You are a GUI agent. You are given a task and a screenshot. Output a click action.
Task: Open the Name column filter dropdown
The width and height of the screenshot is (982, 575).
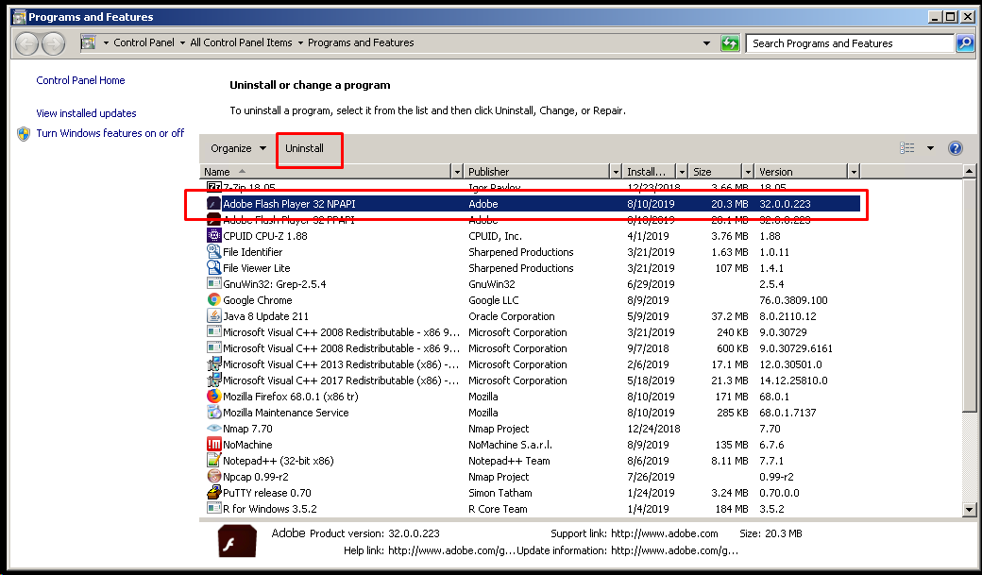coord(457,172)
